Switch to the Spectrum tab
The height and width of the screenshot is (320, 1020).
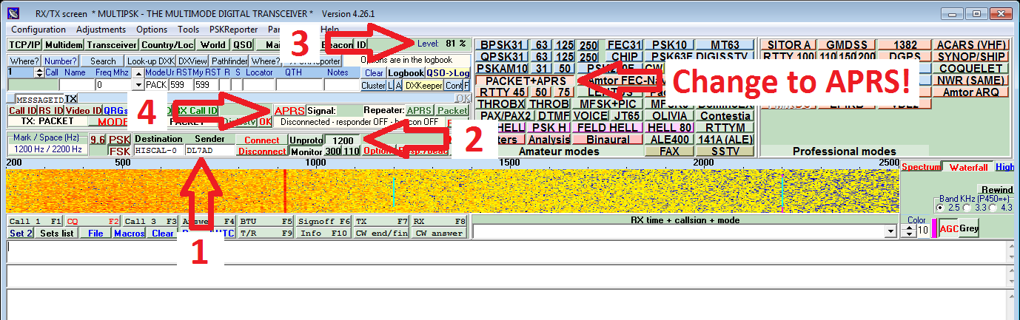pos(920,168)
